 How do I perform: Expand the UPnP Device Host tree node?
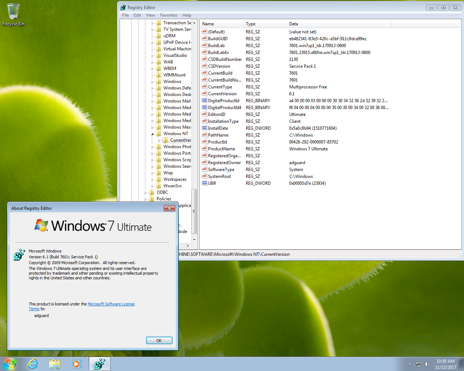[153, 42]
